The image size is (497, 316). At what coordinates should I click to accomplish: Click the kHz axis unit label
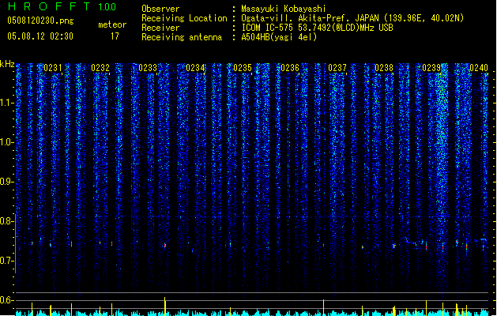tap(7, 64)
